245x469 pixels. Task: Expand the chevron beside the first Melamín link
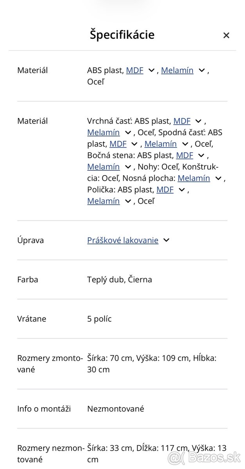201,71
